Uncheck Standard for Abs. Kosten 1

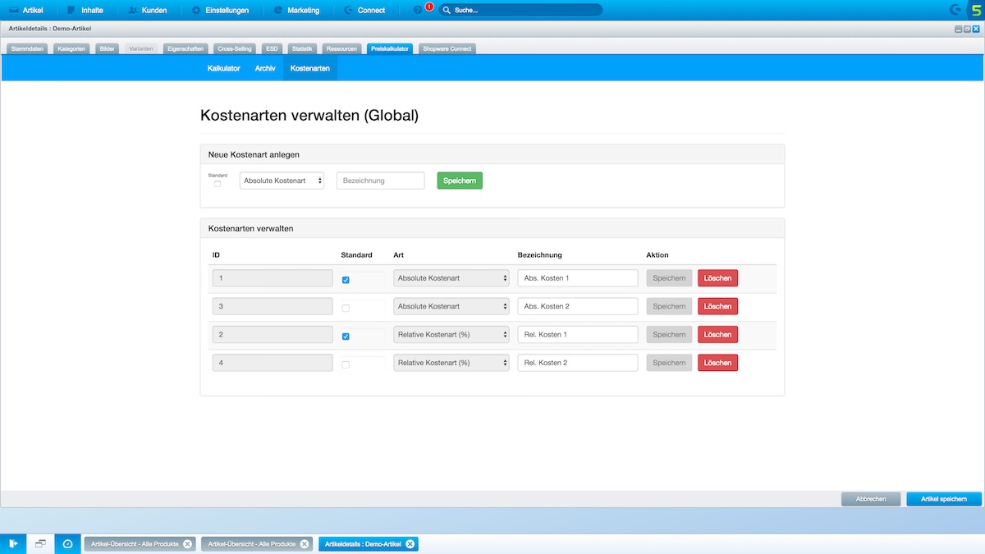[346, 280]
